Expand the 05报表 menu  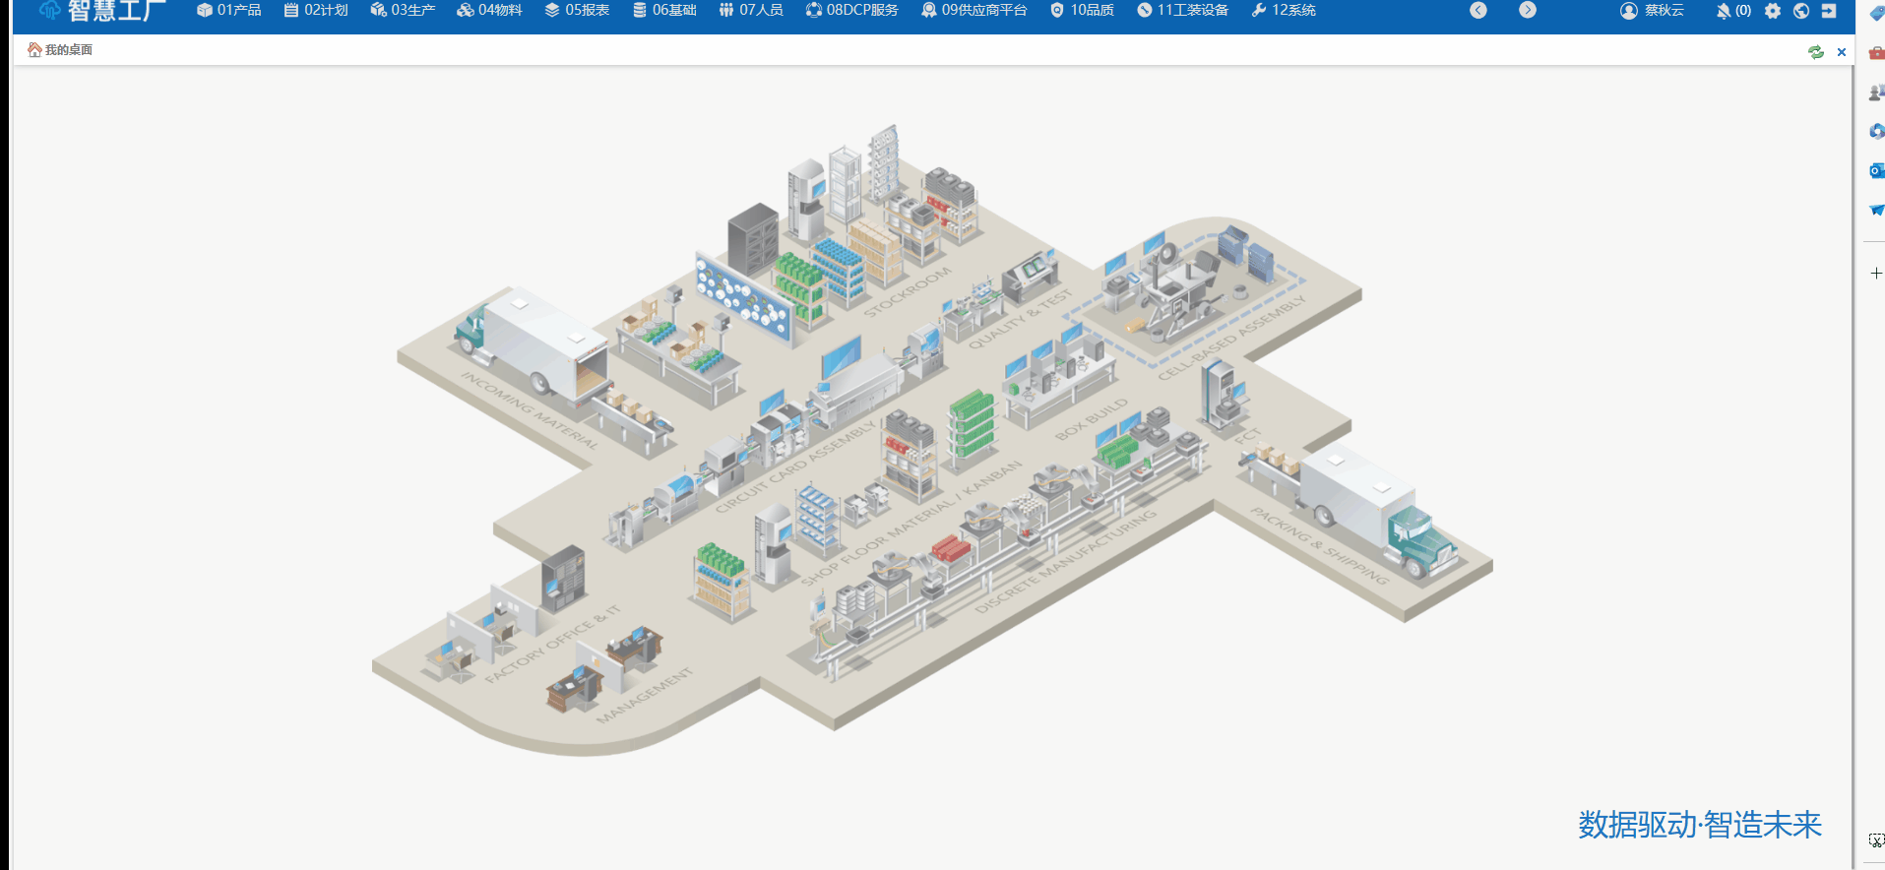[577, 11]
